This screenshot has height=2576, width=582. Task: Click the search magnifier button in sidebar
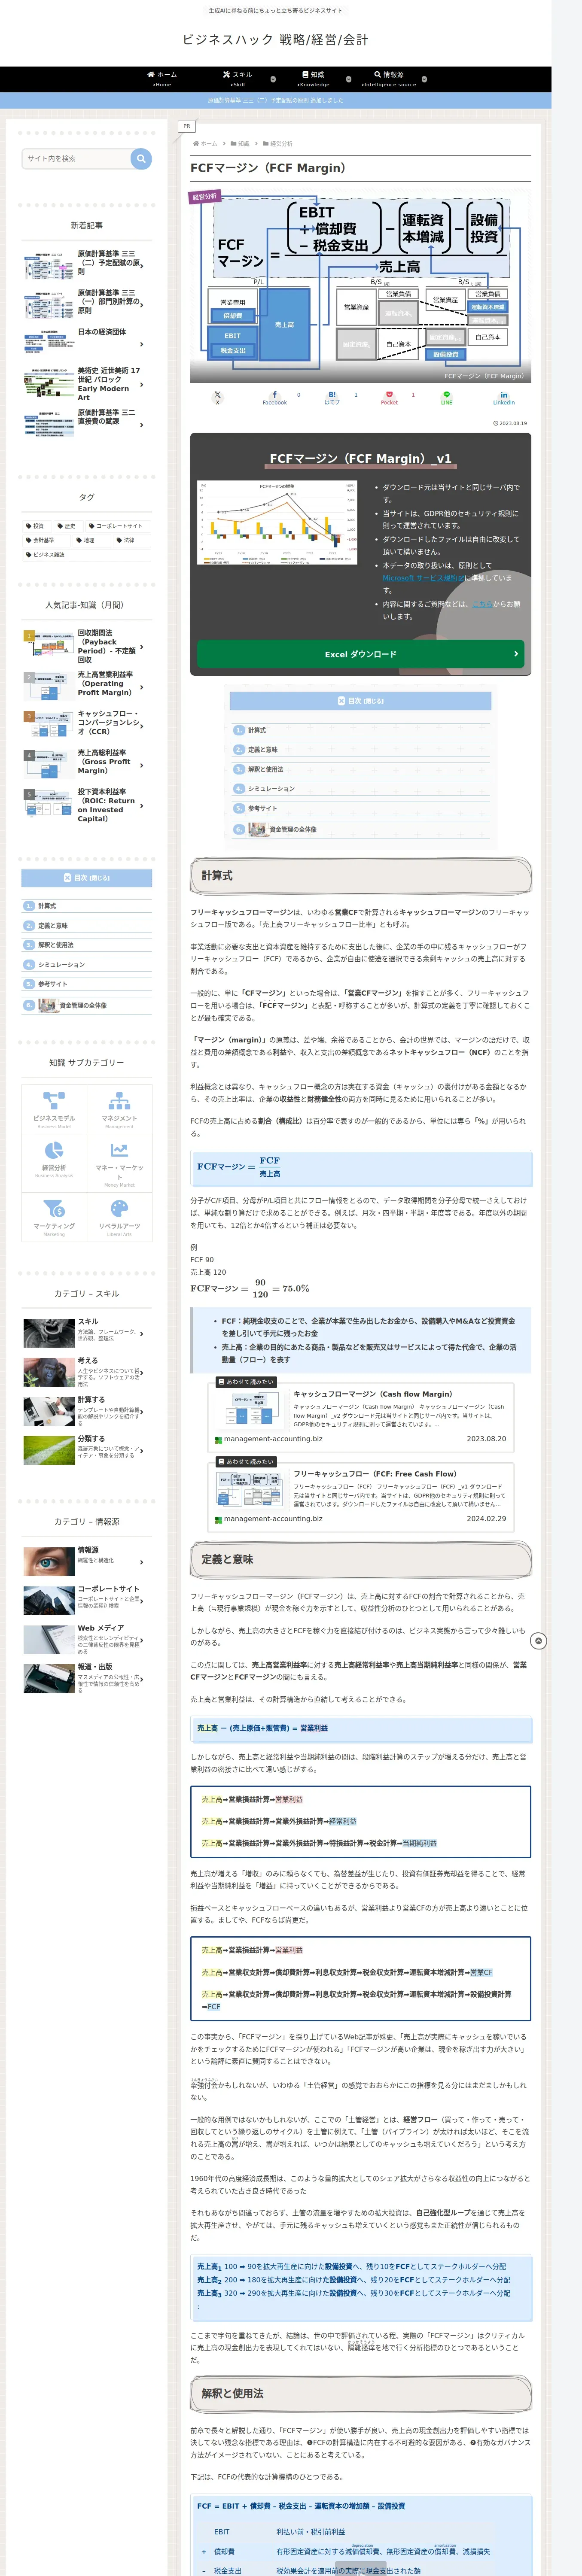(x=141, y=158)
